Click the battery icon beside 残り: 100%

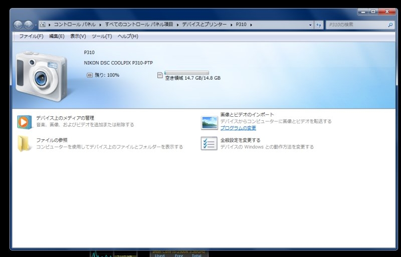[90, 75]
